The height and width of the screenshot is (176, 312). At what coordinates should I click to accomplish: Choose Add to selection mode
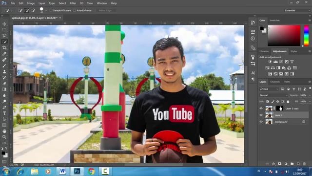[x=26, y=10]
